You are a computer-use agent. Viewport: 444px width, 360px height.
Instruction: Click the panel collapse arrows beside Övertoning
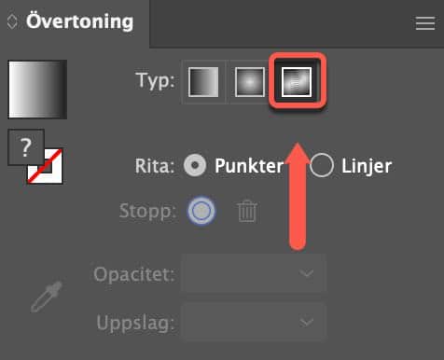pos(12,22)
